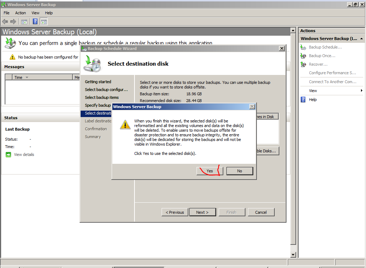Click the Back arrow toolbar icon

coord(5,22)
